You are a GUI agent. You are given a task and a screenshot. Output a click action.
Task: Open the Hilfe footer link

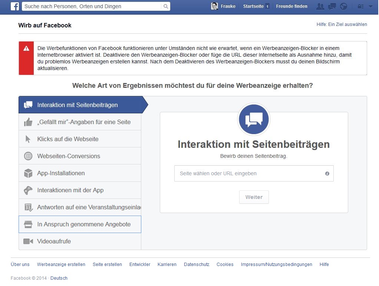(x=324, y=265)
